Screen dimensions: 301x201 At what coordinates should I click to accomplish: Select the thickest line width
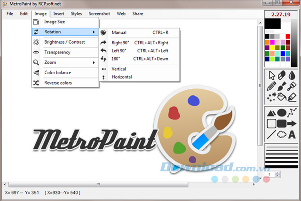(281, 167)
